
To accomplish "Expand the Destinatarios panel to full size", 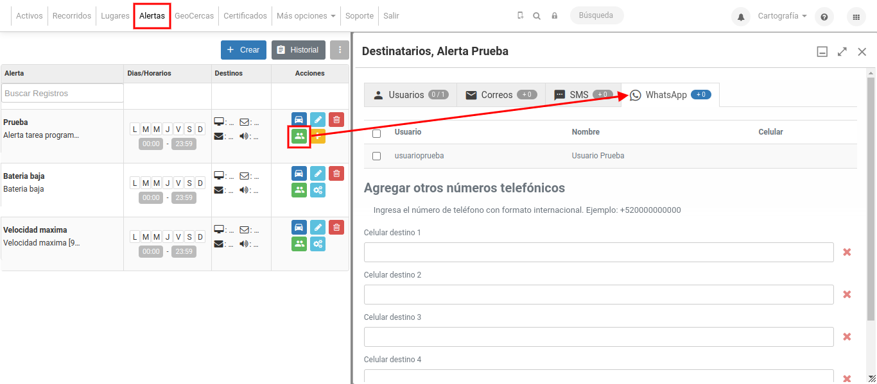I will (842, 52).
